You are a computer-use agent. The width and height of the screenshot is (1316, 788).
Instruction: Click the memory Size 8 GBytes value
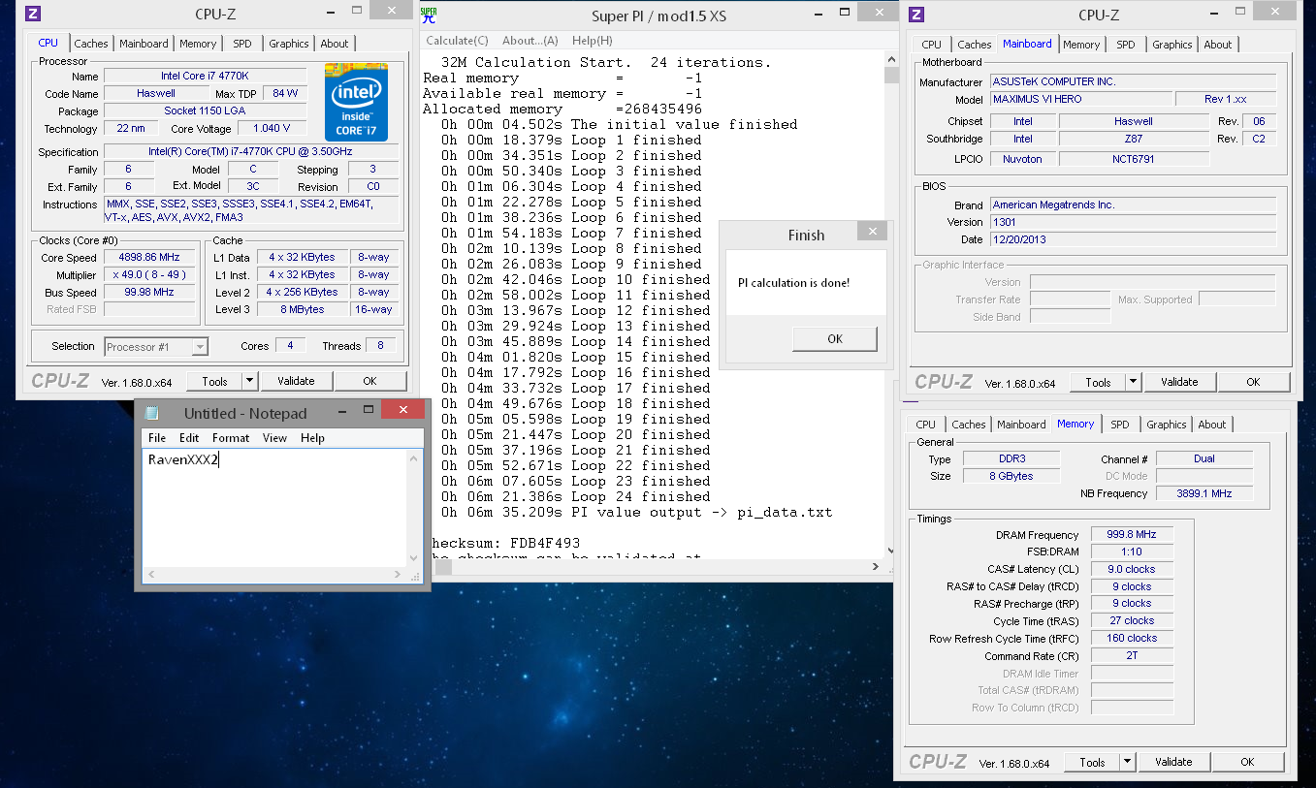1011,476
